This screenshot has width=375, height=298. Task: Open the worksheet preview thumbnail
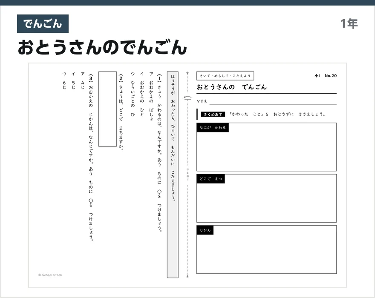[187, 175]
